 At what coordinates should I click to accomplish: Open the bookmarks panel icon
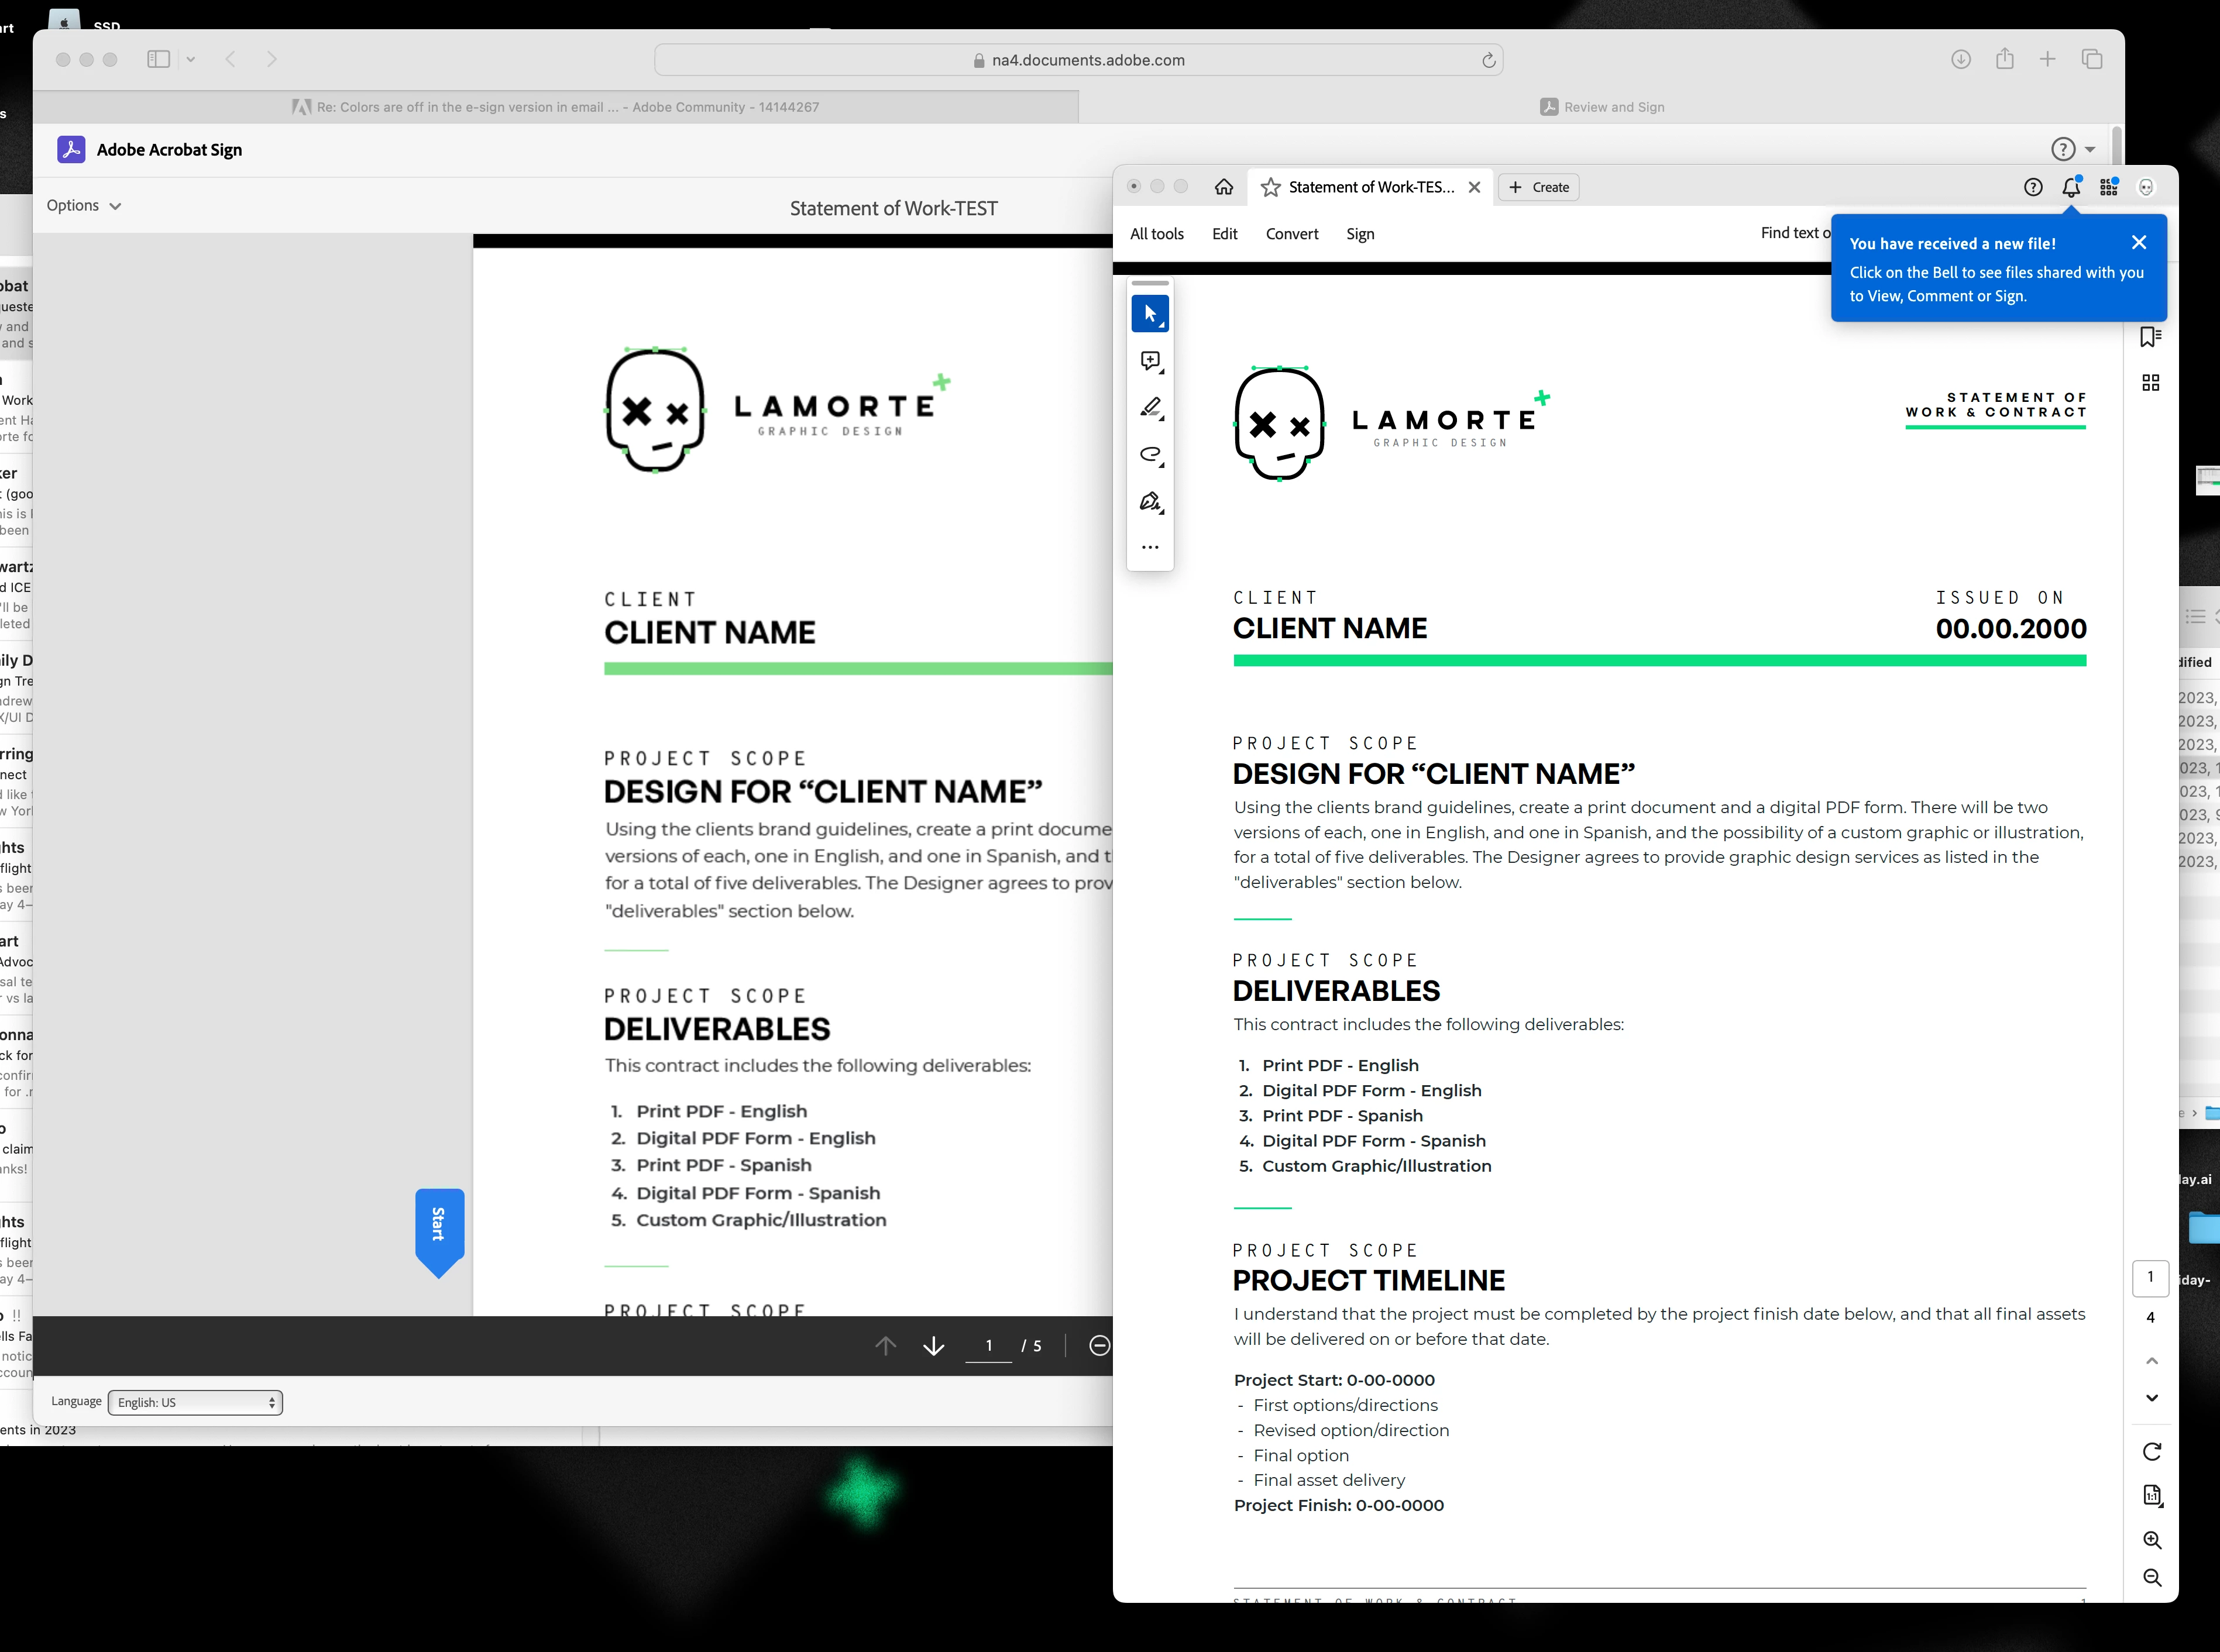point(2150,337)
